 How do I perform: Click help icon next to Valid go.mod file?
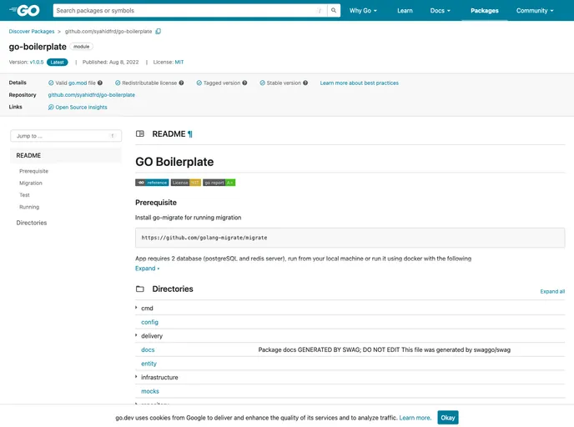click(x=100, y=83)
